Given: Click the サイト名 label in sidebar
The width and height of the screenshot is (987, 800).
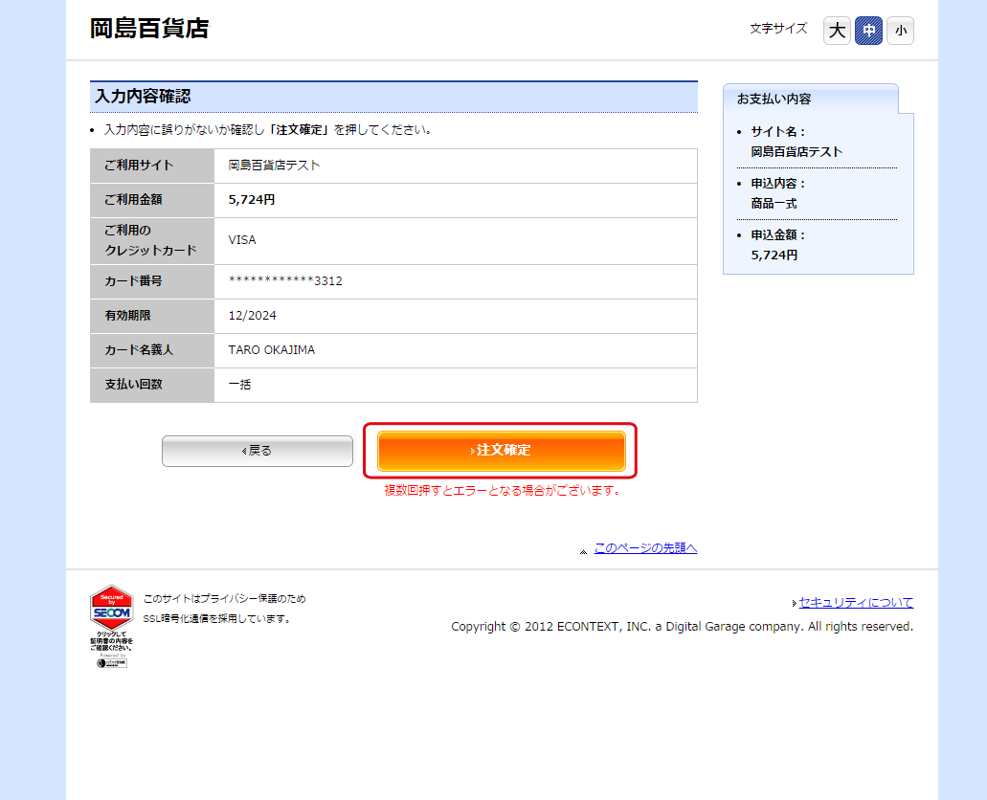Looking at the screenshot, I should [x=778, y=131].
